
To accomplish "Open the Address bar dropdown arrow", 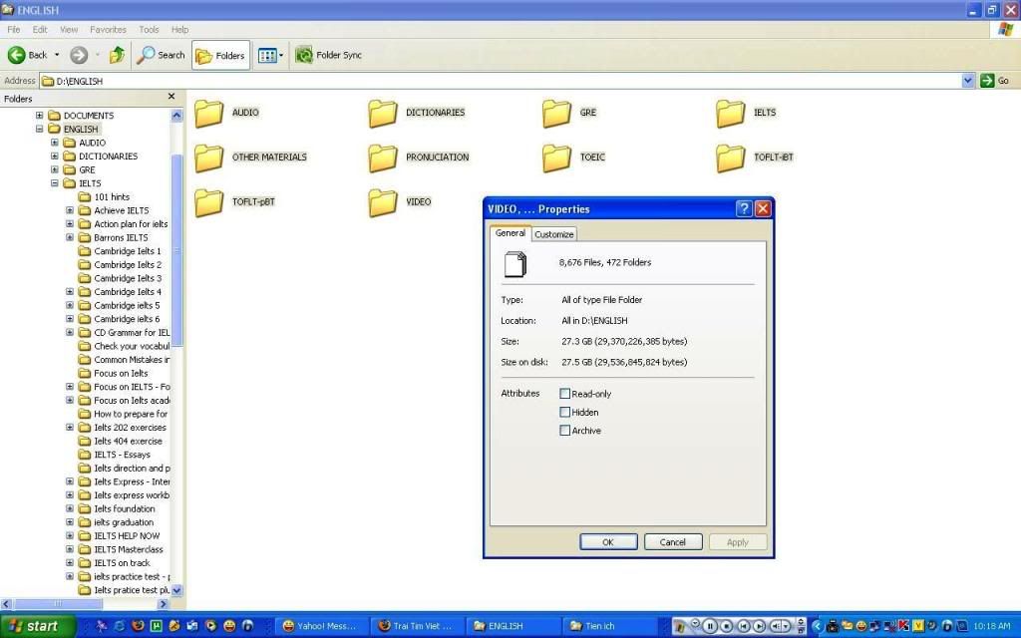I will [968, 81].
